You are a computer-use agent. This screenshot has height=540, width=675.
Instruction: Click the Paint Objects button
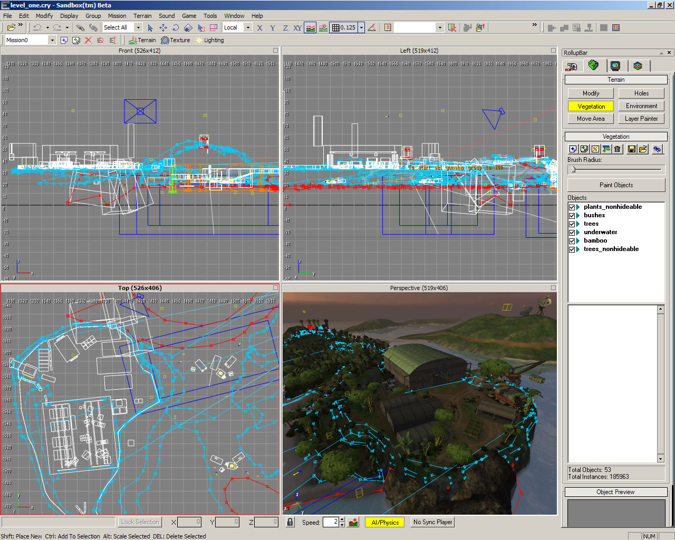pyautogui.click(x=616, y=185)
